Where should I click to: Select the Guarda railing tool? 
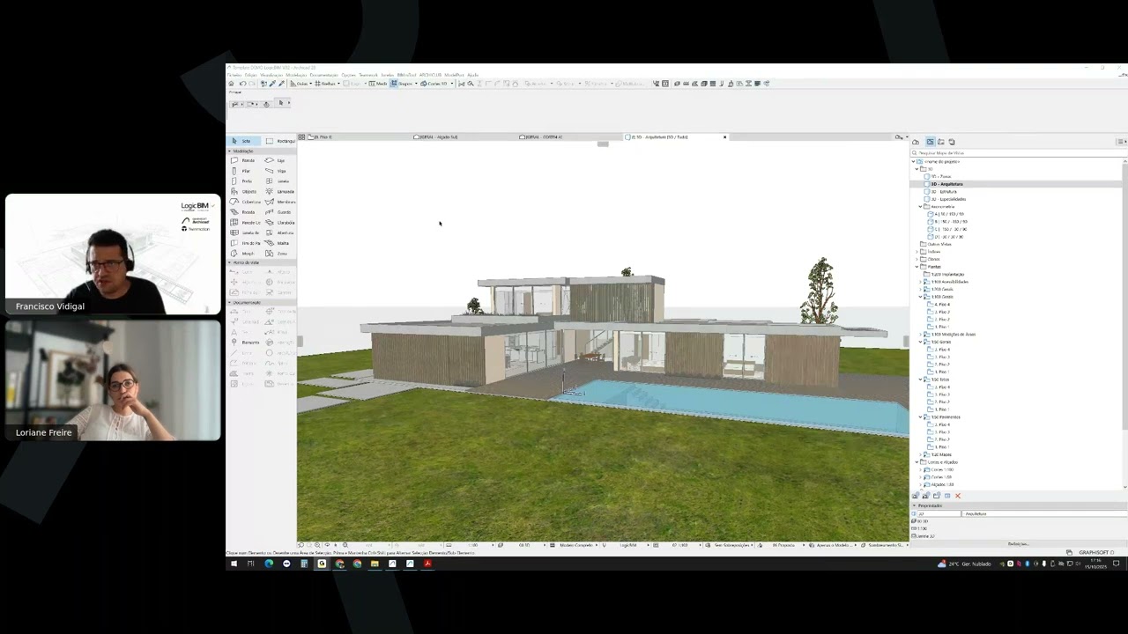tap(278, 212)
